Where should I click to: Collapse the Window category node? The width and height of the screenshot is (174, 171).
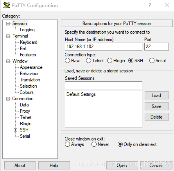8,61
